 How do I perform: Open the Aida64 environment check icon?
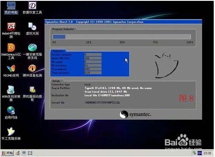[11, 30]
